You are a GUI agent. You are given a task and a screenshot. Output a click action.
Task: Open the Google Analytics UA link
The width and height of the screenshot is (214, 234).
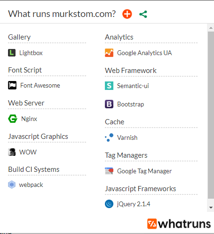(144, 53)
